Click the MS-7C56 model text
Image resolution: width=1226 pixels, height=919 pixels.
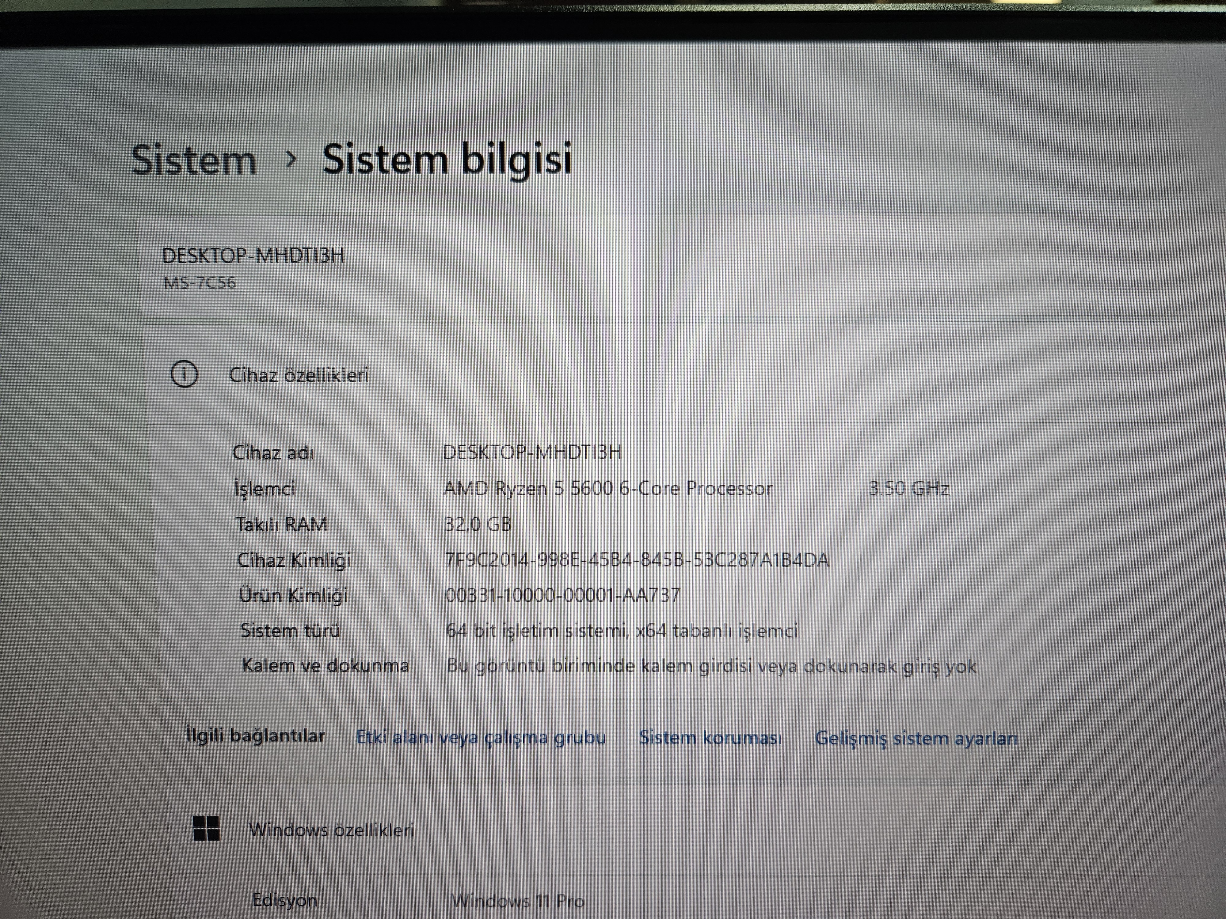[x=200, y=283]
